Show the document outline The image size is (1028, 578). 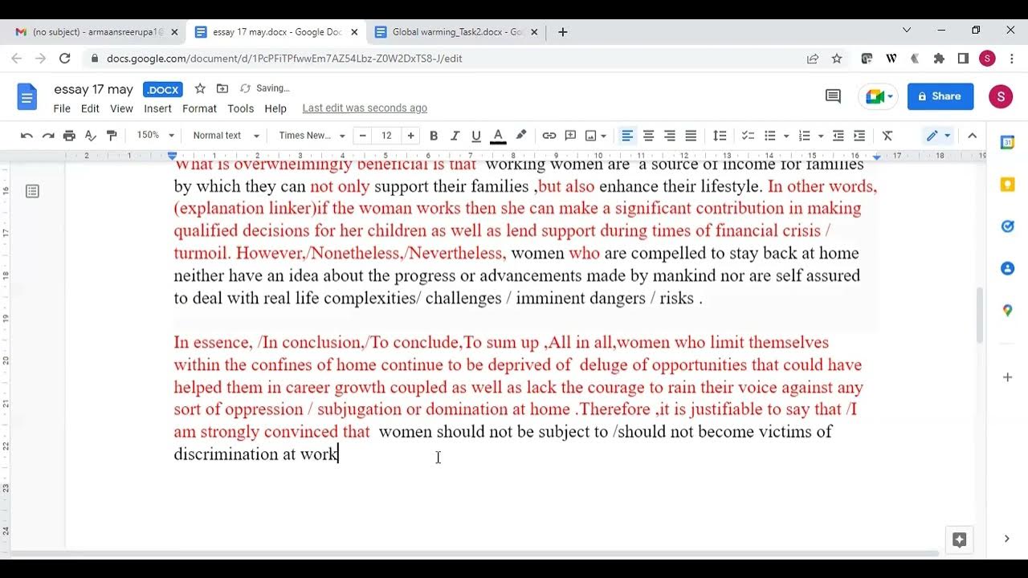32,191
